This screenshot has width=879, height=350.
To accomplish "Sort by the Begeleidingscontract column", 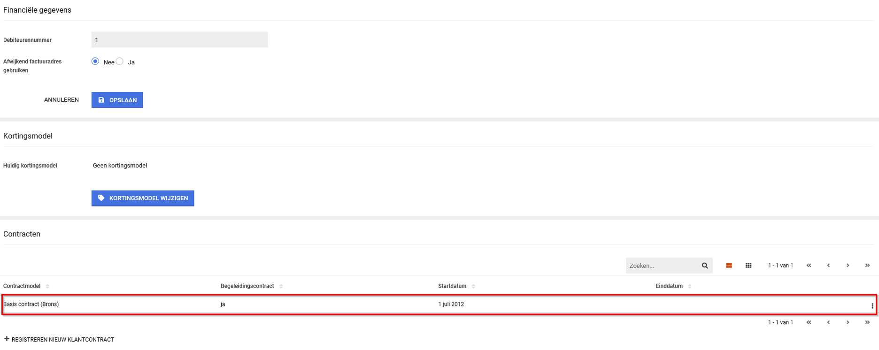I will pyautogui.click(x=247, y=286).
